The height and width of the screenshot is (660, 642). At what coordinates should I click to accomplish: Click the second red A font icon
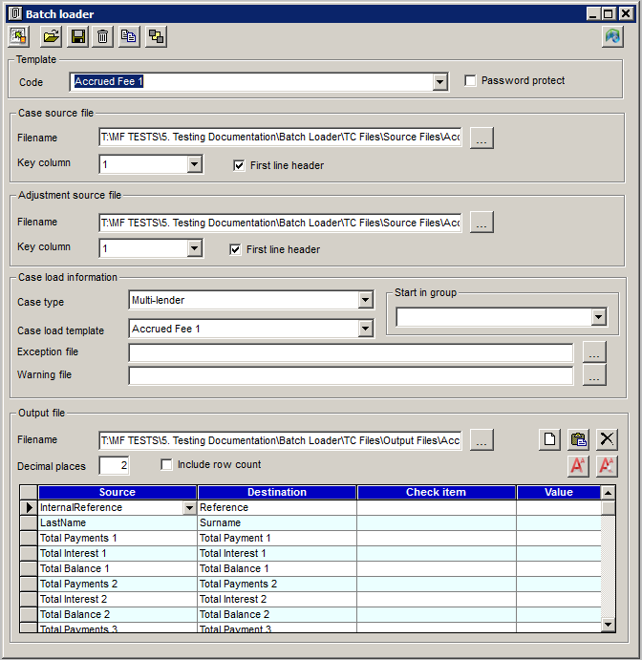(x=607, y=466)
